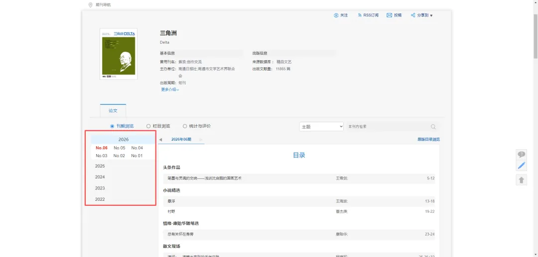Select the 栏目浏览 radio button
Screen dimensions: 538x257
click(x=148, y=126)
